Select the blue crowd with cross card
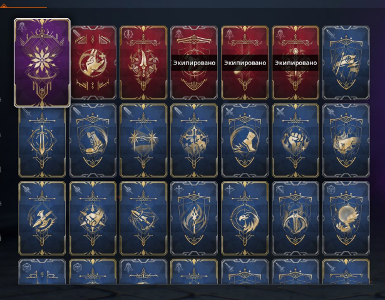The image size is (385, 300). pos(194,140)
